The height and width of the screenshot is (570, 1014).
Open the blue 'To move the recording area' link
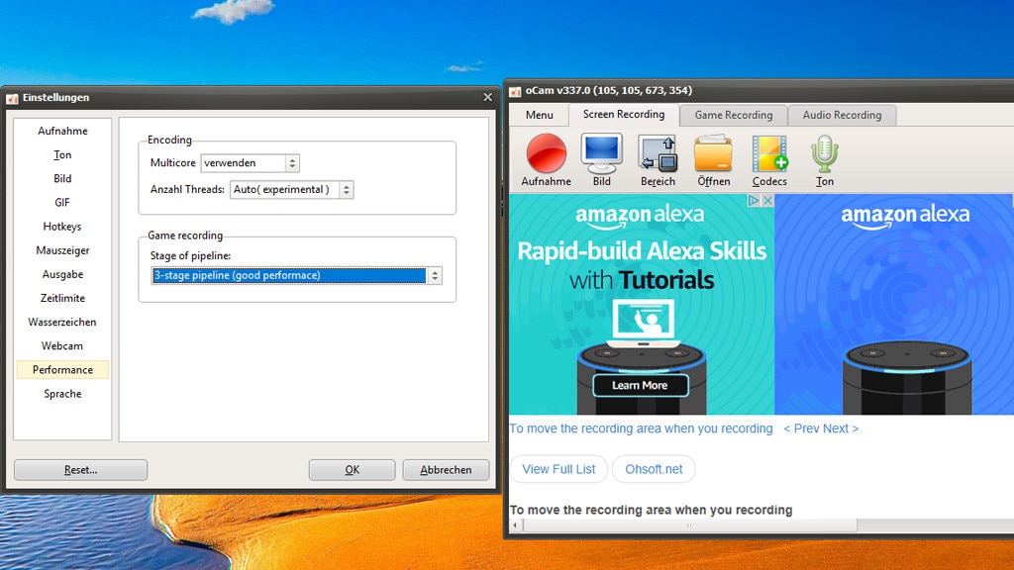click(641, 428)
